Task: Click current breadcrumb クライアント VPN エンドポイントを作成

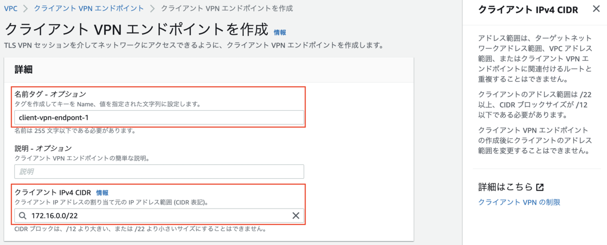Action: [x=226, y=9]
